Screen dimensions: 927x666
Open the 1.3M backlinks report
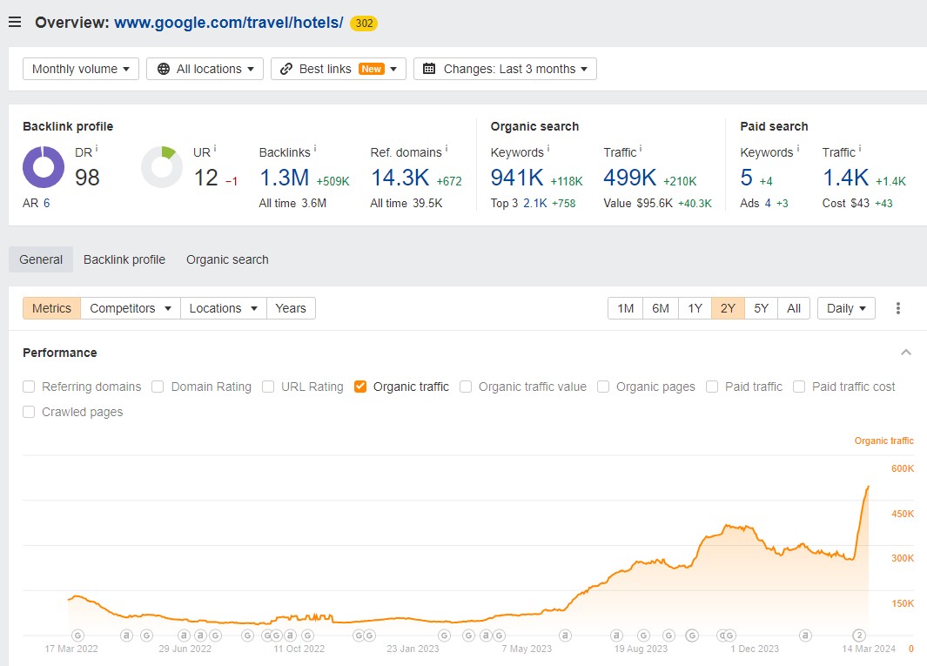285,178
